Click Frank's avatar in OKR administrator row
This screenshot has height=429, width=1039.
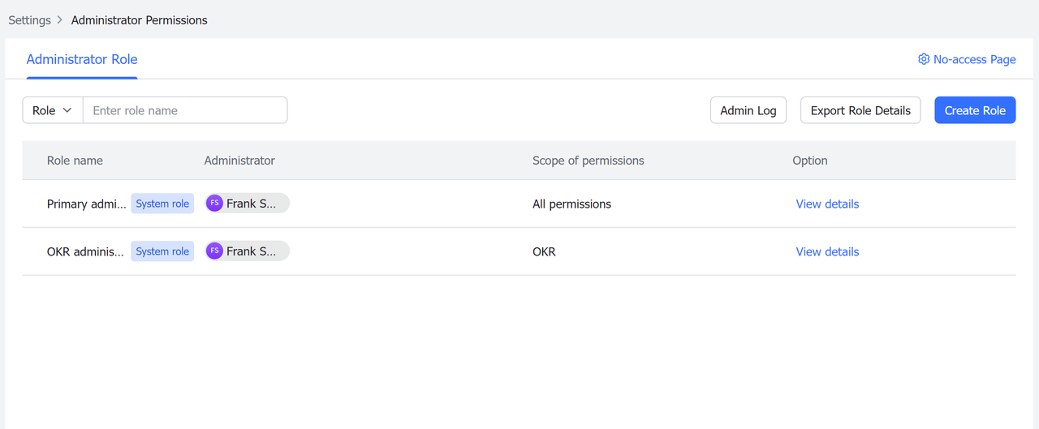click(214, 251)
